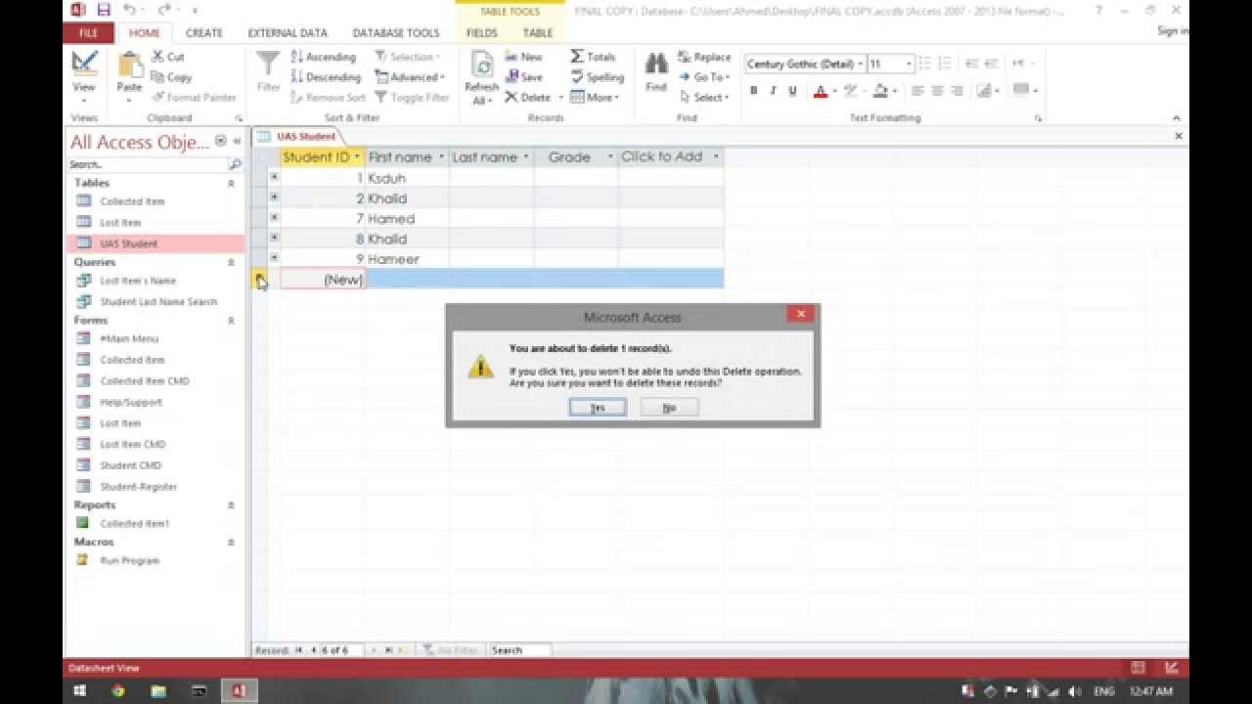Screen dimensions: 1252x704
Task: Click the Cut scissors icon
Action: tap(168, 57)
